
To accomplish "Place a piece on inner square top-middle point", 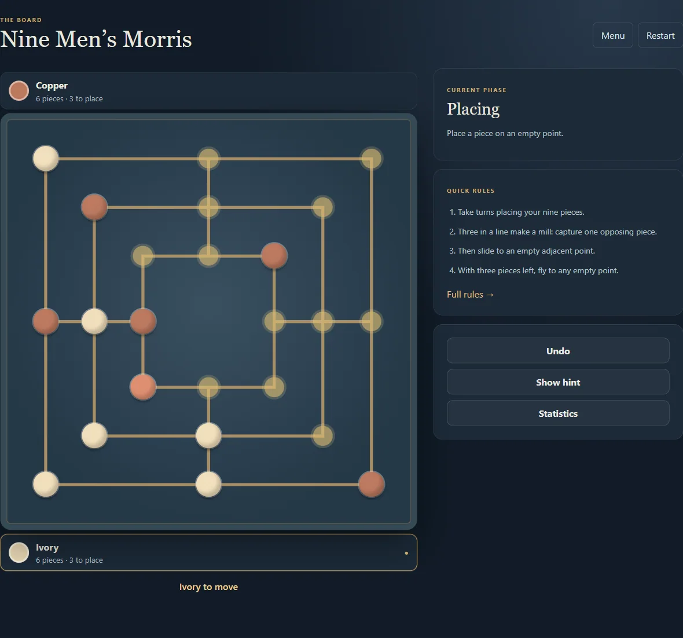I will click(208, 256).
